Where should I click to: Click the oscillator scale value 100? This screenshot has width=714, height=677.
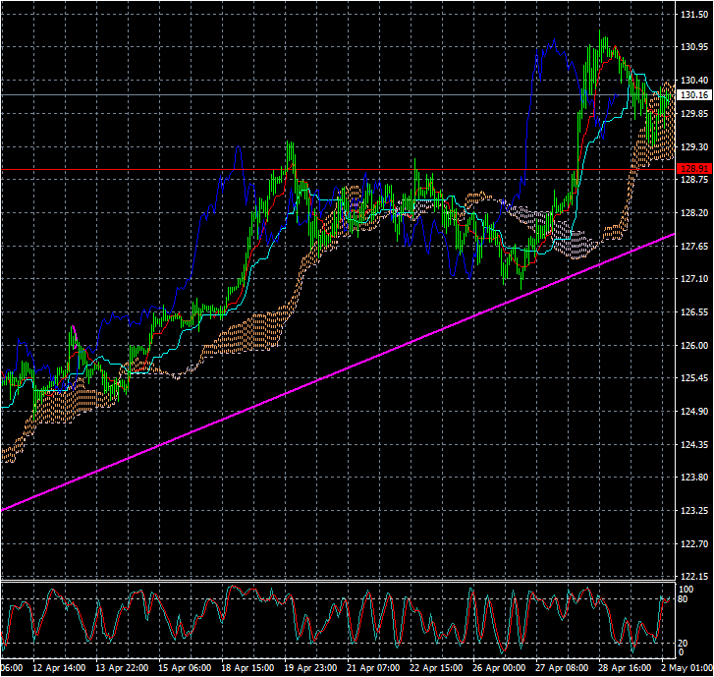coord(686,590)
